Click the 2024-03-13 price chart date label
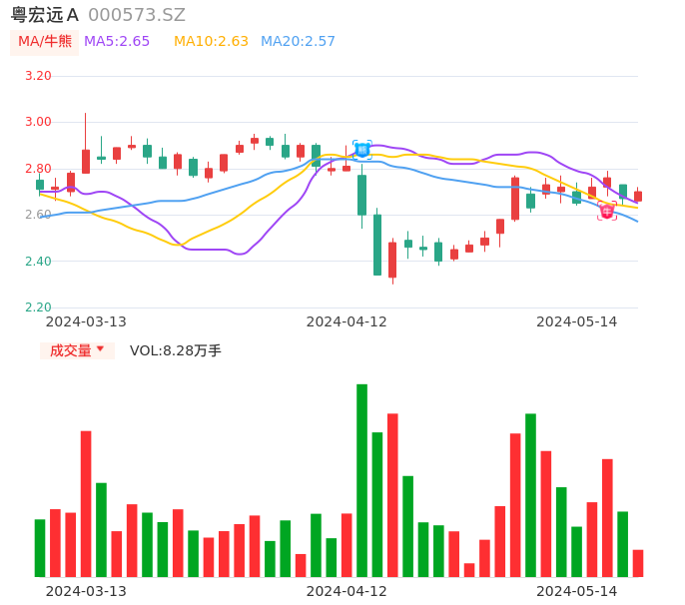This screenshot has width=685, height=605. [x=86, y=321]
